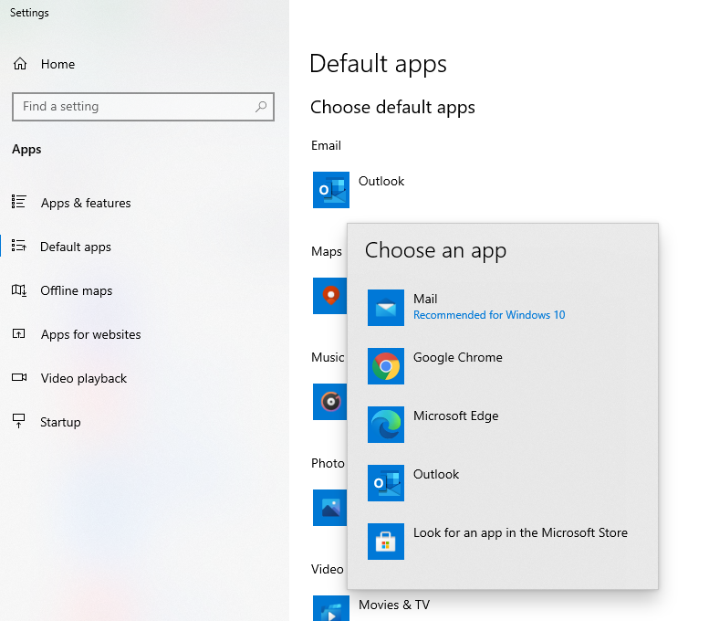Click the Music section label
This screenshot has height=621, width=709.
click(x=328, y=358)
